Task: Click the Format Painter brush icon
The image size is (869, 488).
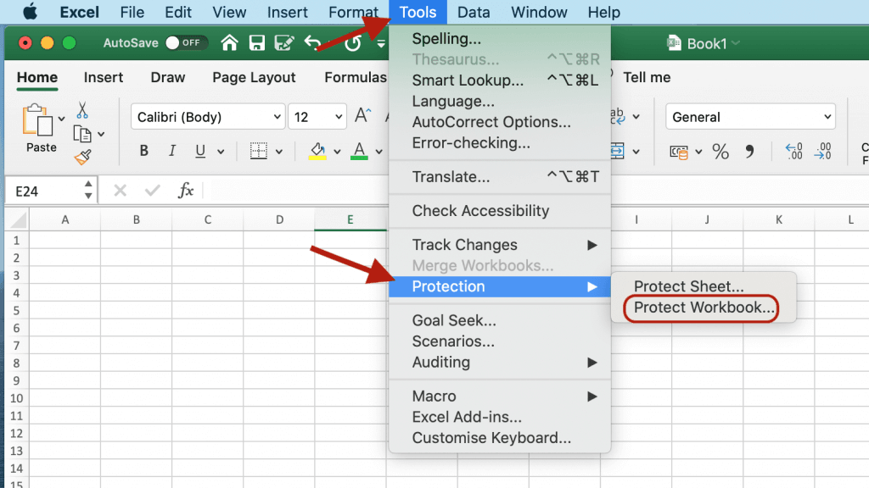Action: [x=82, y=157]
